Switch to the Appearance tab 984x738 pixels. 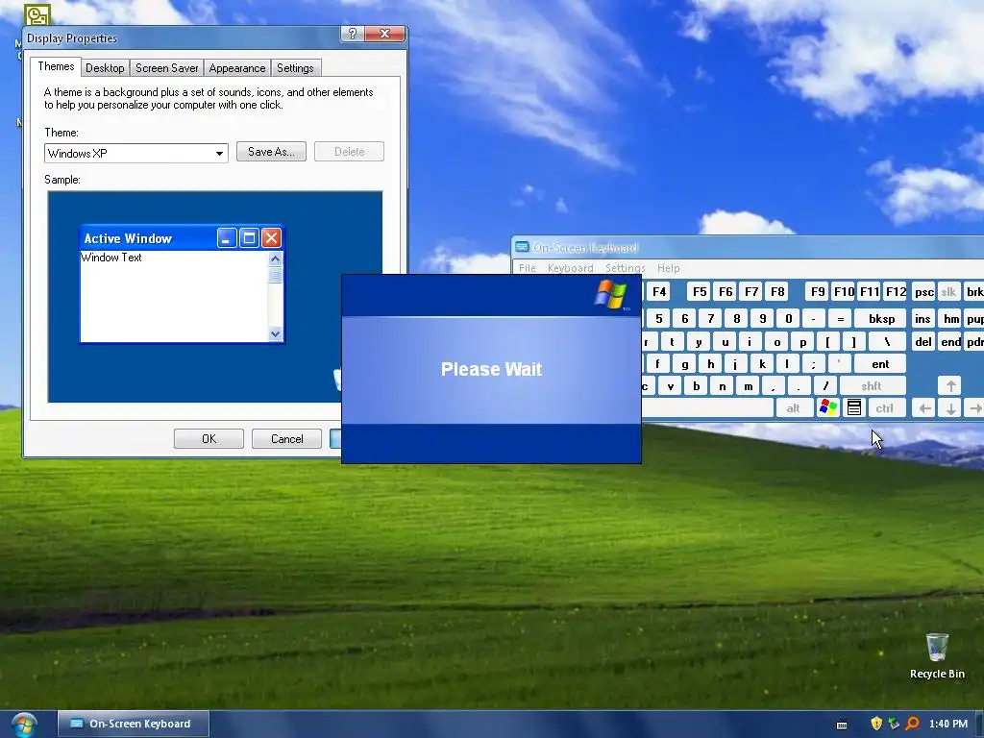coord(237,68)
